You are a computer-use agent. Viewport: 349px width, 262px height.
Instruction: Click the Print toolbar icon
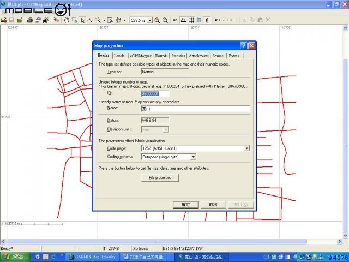[30, 20]
